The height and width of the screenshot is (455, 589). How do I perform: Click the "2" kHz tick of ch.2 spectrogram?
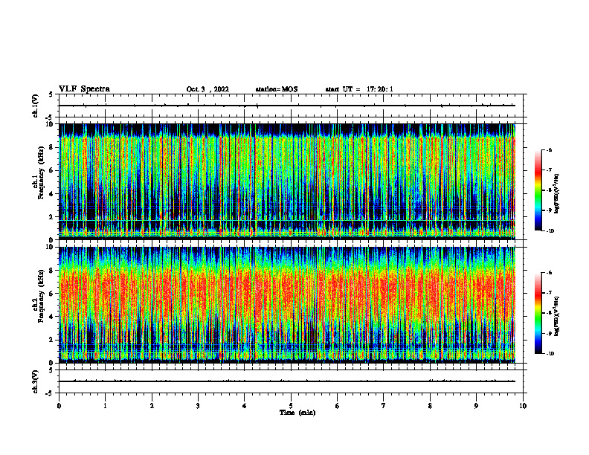52,340
